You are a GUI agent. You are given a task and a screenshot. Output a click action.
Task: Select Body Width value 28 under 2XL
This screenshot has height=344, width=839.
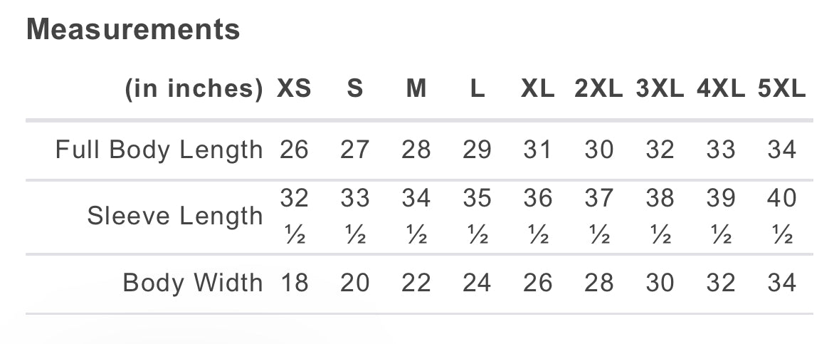[598, 282]
